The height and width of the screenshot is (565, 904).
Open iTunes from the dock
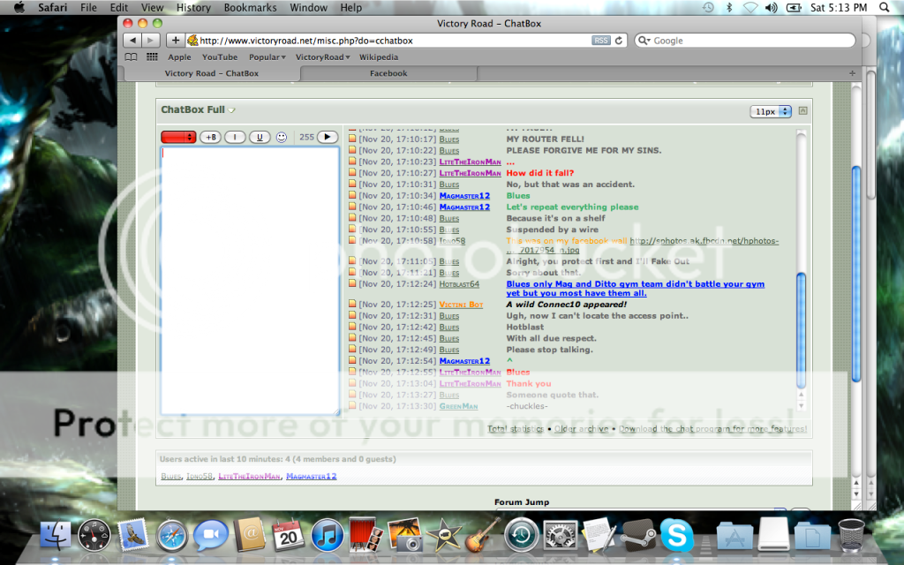(327, 536)
